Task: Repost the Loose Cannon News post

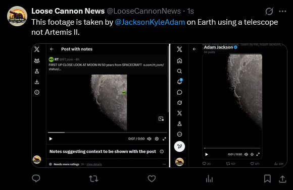Action: pyautogui.click(x=93, y=178)
